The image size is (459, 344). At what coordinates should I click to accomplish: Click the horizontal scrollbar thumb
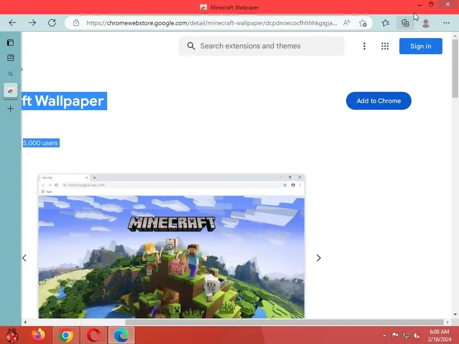click(285, 322)
